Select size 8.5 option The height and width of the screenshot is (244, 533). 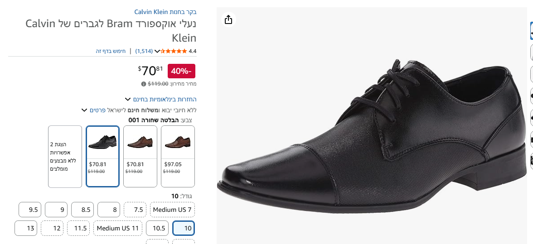click(x=82, y=210)
